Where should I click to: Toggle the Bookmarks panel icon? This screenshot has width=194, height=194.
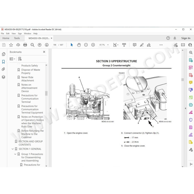[x=3, y=62]
